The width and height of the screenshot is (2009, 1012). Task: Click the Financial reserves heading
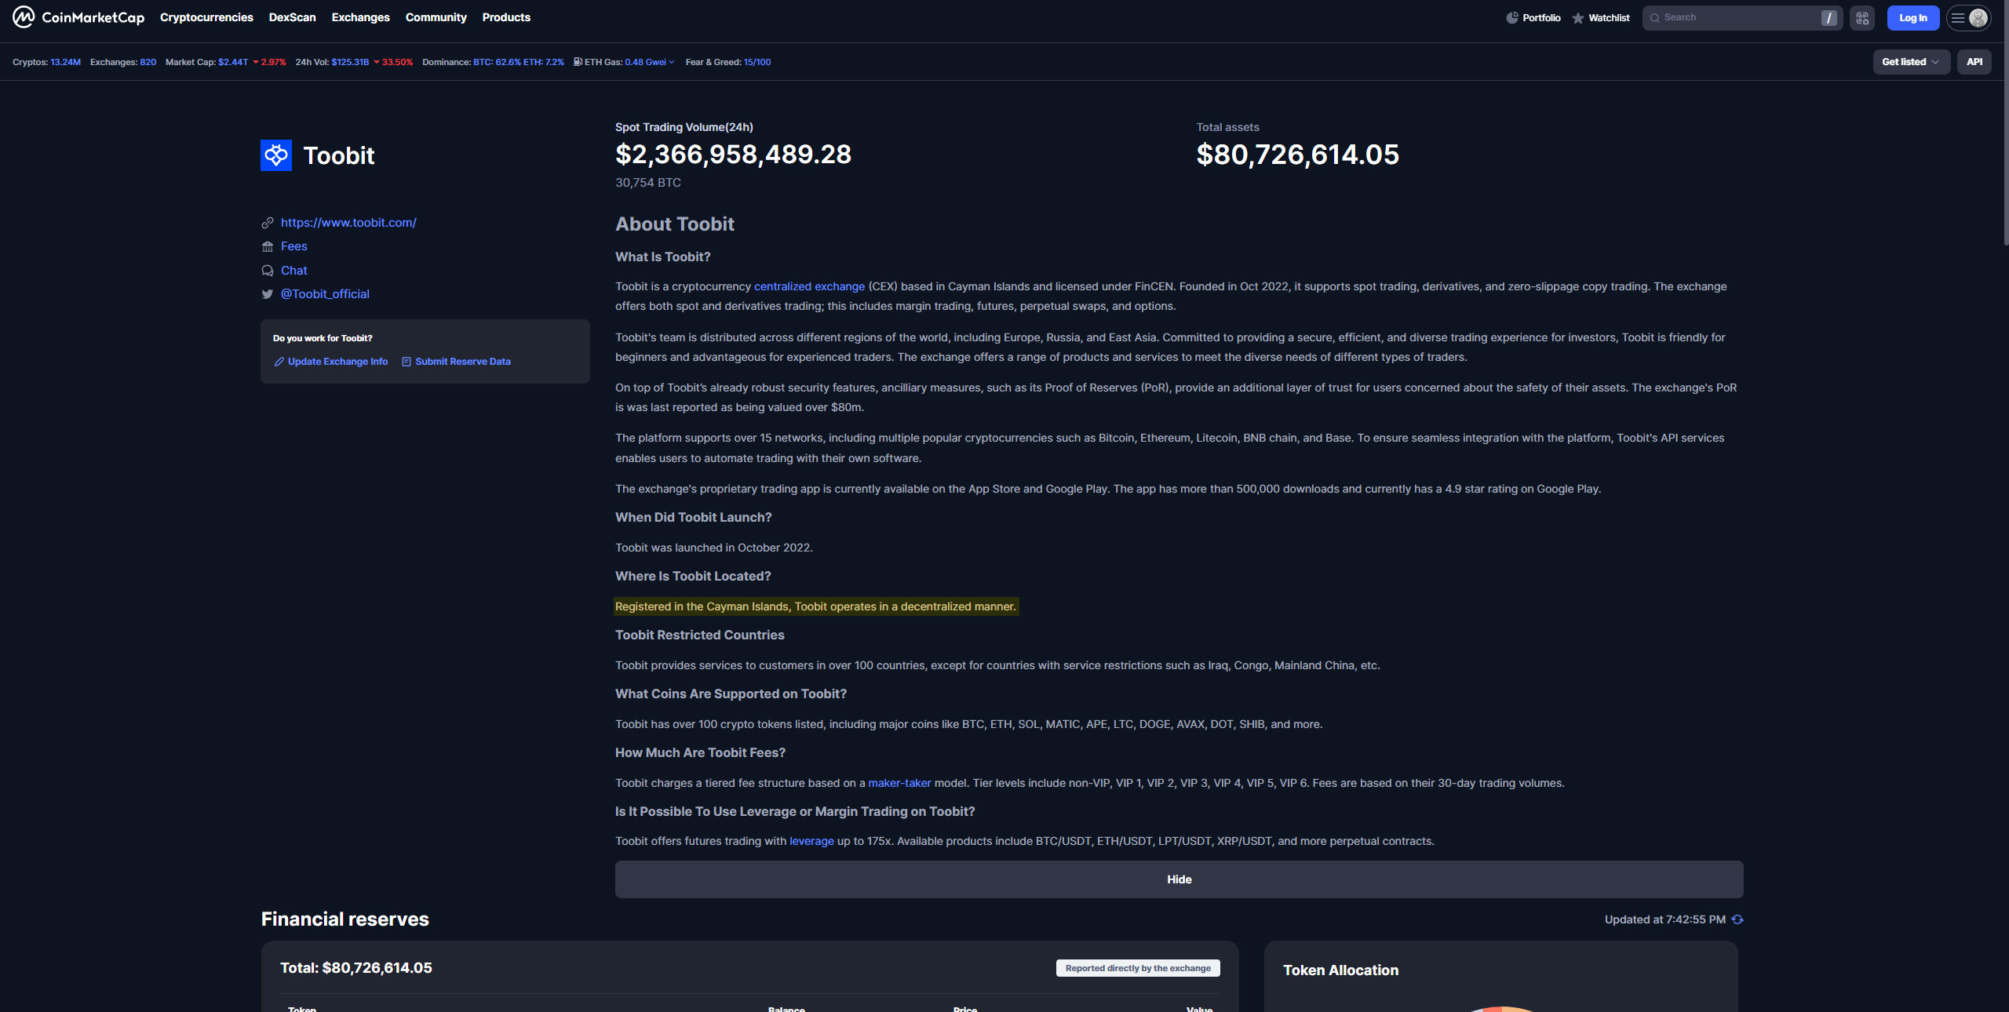[345, 919]
